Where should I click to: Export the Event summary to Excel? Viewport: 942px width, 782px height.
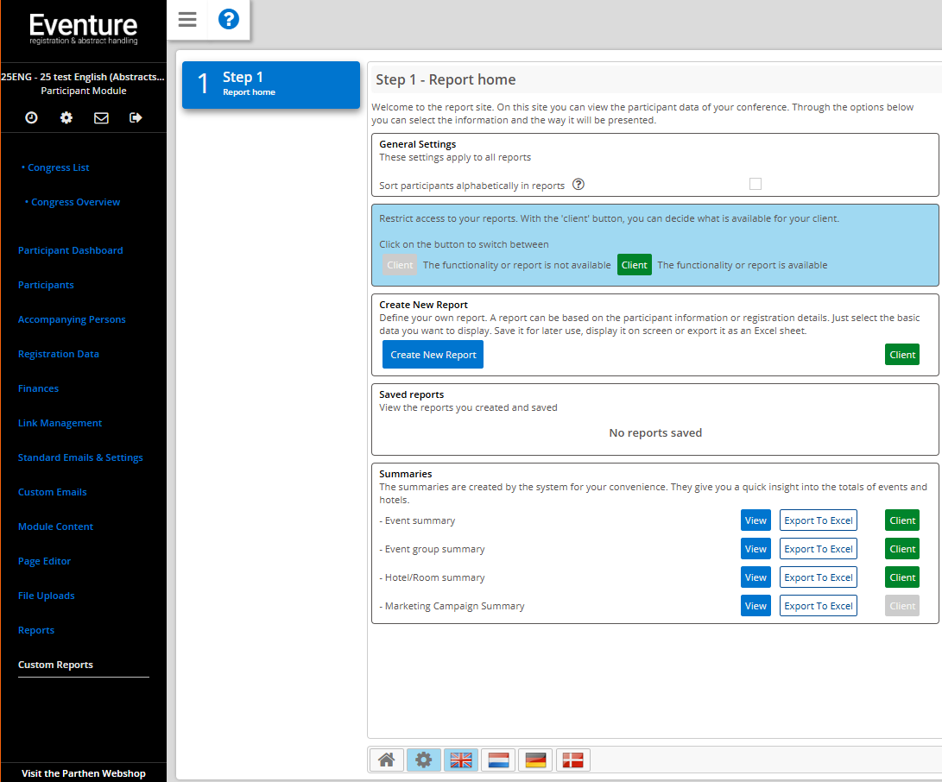coord(818,520)
